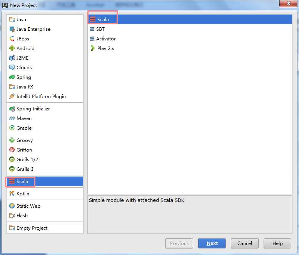Click the Java folder icon
Screen dimensions: 299x255
tap(12, 20)
